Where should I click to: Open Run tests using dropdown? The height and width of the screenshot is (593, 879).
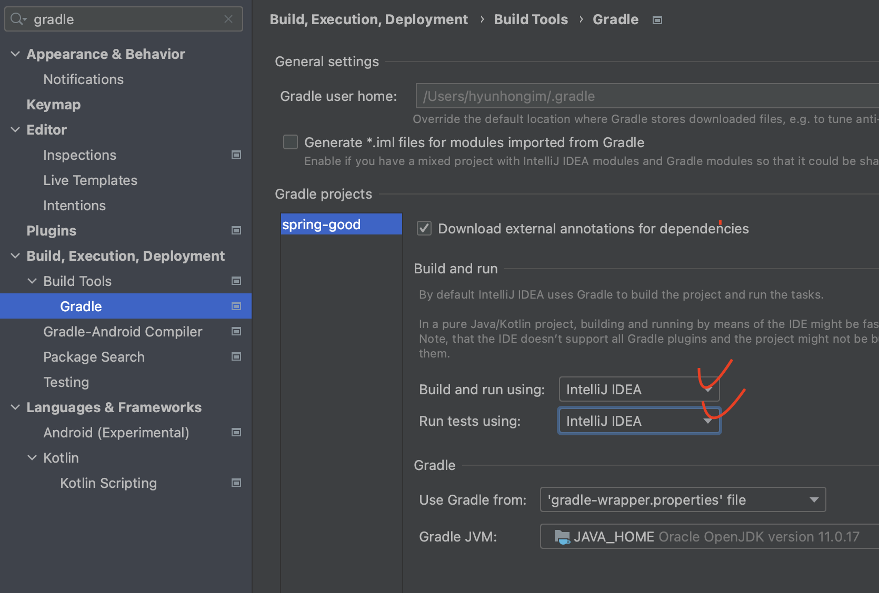coord(639,421)
